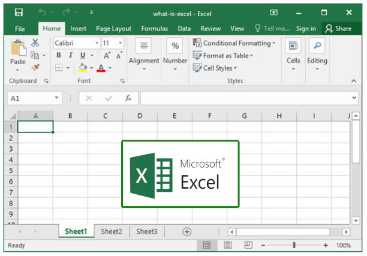Collapse the ribbon with the chevron

[x=354, y=81]
